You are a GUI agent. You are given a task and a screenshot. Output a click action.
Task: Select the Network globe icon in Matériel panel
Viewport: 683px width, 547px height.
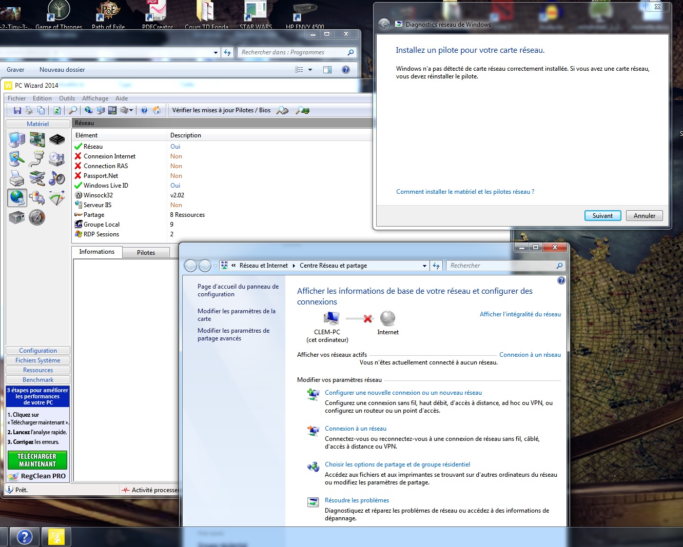(17, 198)
